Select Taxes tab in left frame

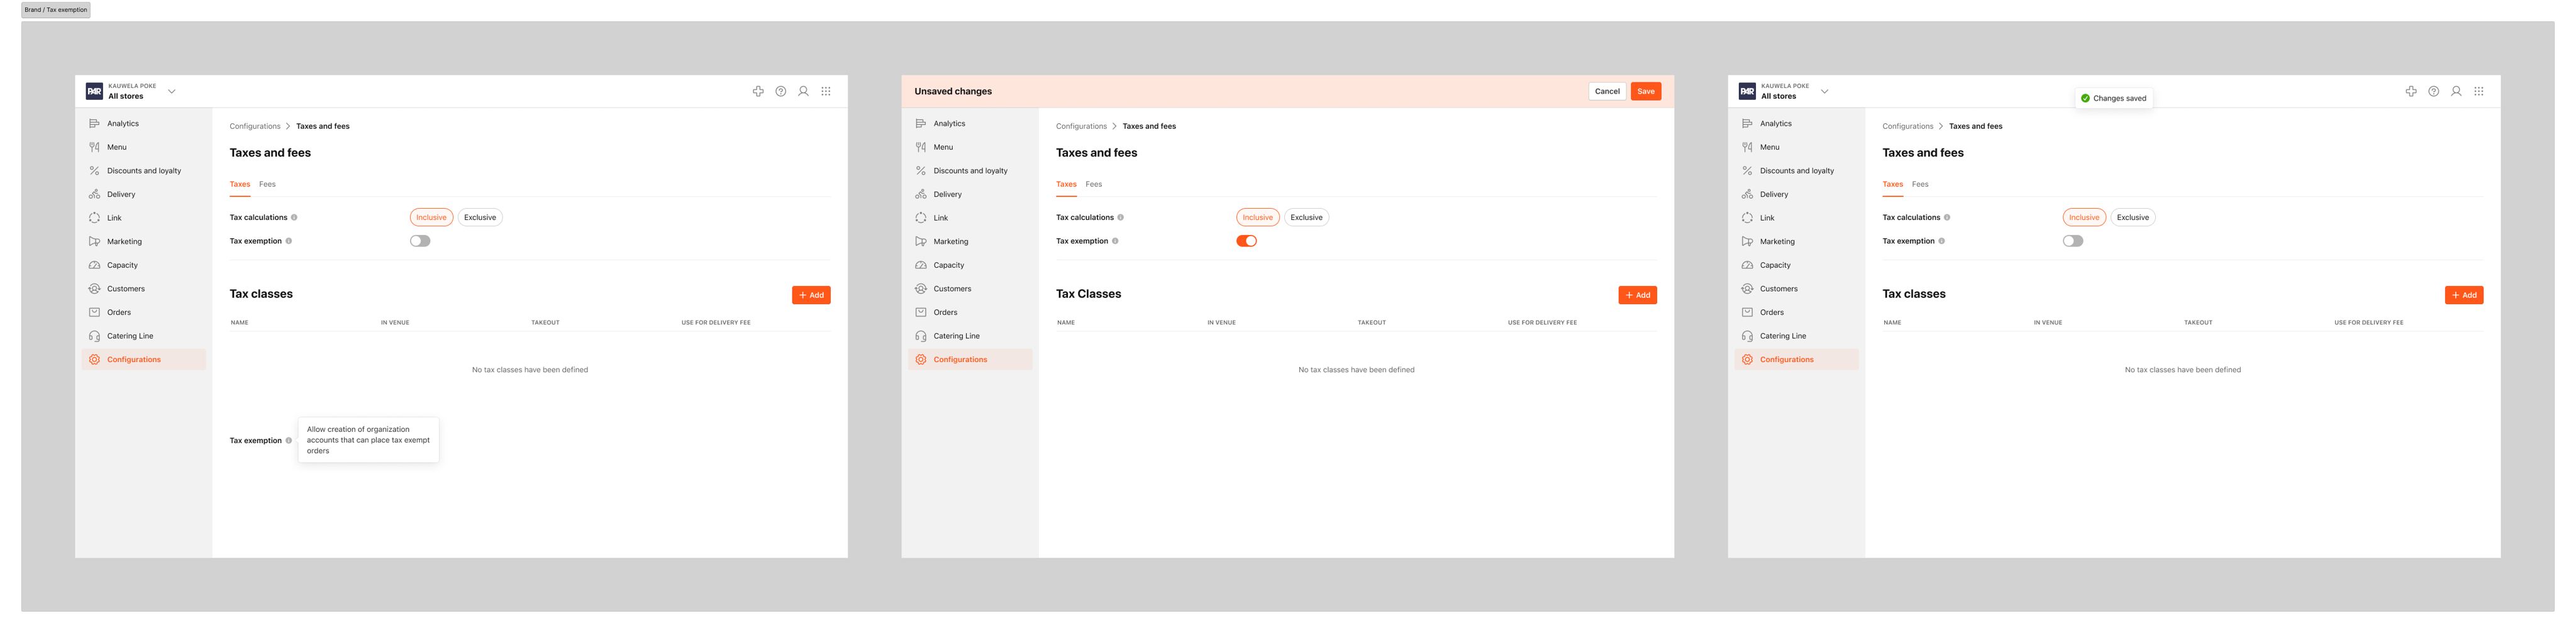(240, 184)
